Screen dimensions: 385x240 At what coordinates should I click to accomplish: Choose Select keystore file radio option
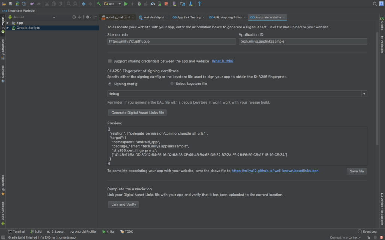point(172,84)
